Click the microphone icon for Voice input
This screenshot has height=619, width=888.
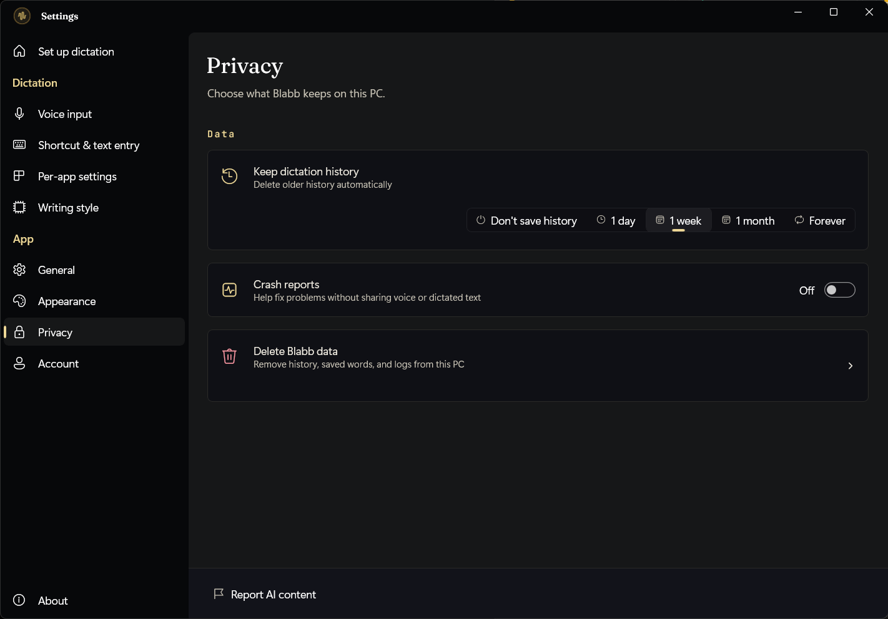(19, 114)
